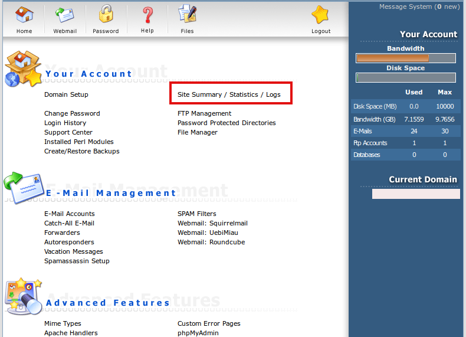Open E-Mail Accounts page

pos(69,214)
